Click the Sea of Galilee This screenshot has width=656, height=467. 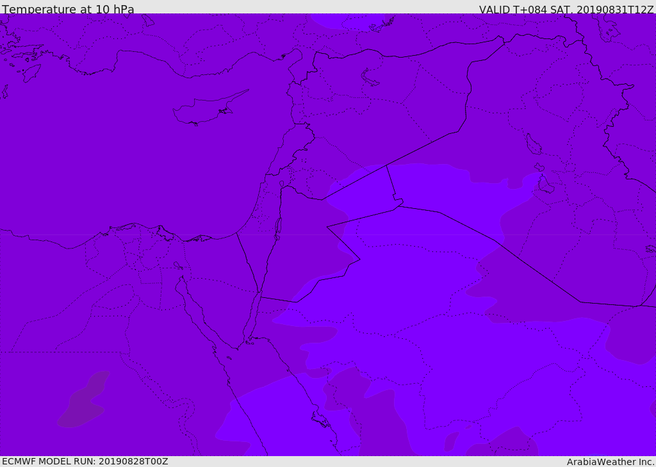[281, 184]
